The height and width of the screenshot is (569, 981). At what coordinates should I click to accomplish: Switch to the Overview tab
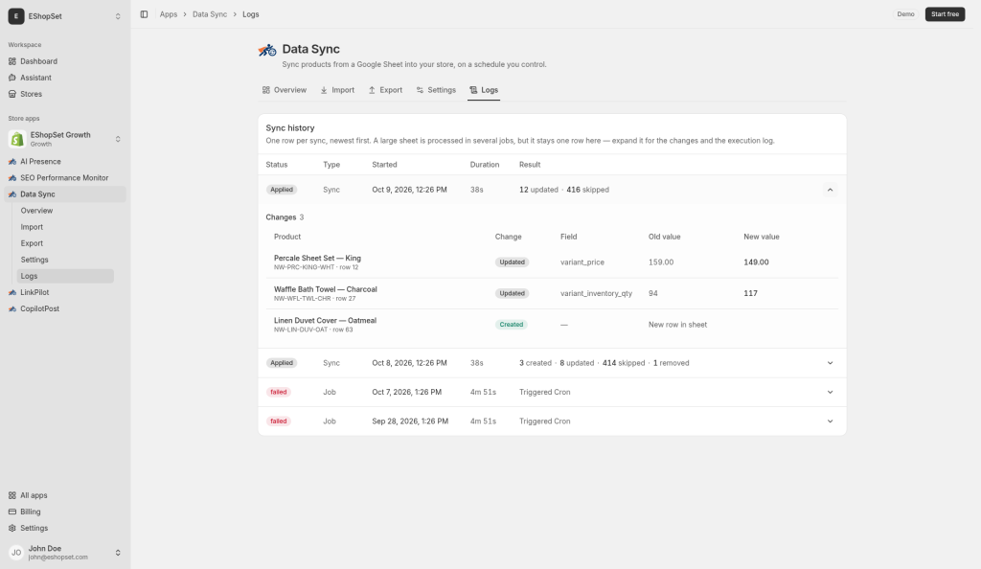pyautogui.click(x=284, y=90)
